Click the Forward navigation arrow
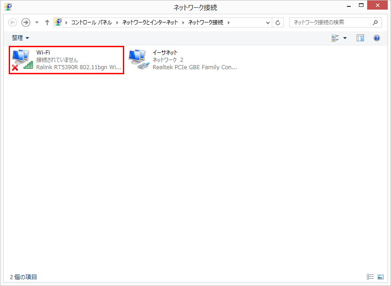 coord(26,22)
